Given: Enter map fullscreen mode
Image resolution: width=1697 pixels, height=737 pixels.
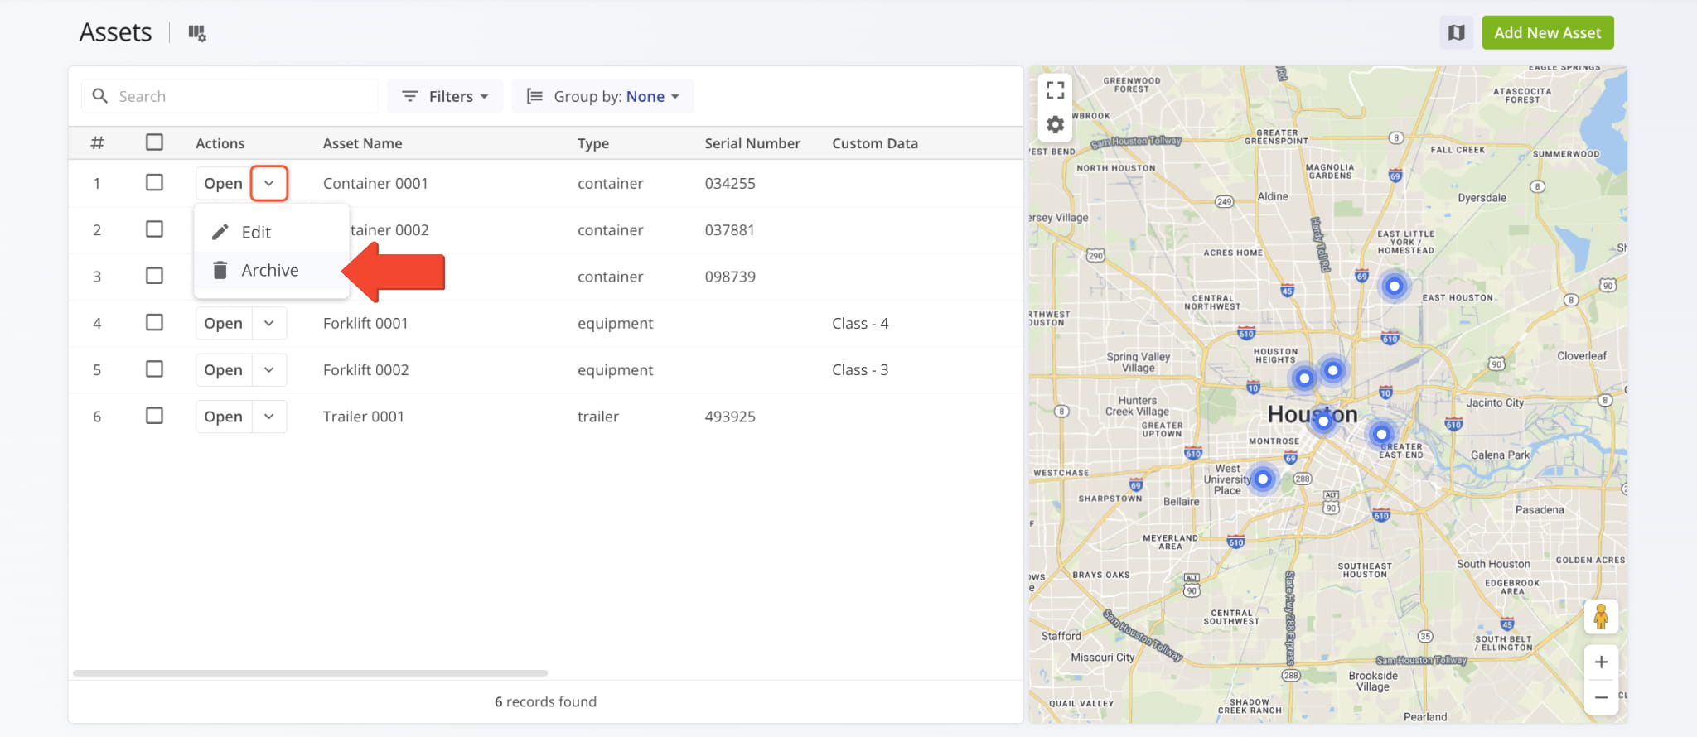Looking at the screenshot, I should (x=1055, y=89).
